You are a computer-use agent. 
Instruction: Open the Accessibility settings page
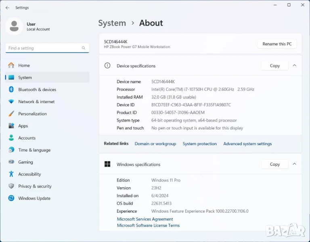tap(29, 174)
